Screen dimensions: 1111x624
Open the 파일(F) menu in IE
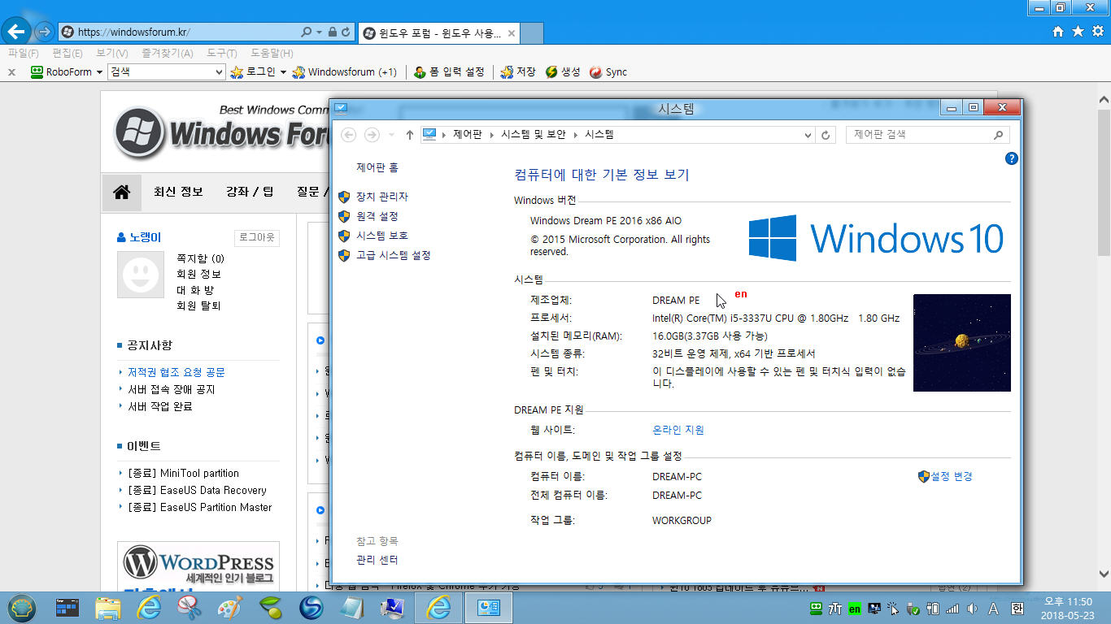click(x=24, y=53)
